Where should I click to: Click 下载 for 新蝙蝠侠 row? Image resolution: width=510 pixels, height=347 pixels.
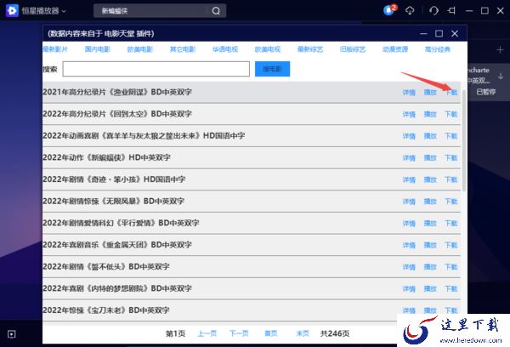(451, 158)
